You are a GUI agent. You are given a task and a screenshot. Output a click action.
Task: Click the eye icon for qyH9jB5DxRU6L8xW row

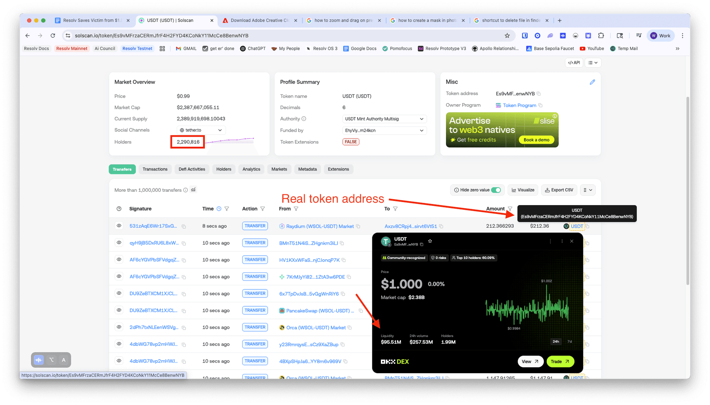click(x=119, y=243)
